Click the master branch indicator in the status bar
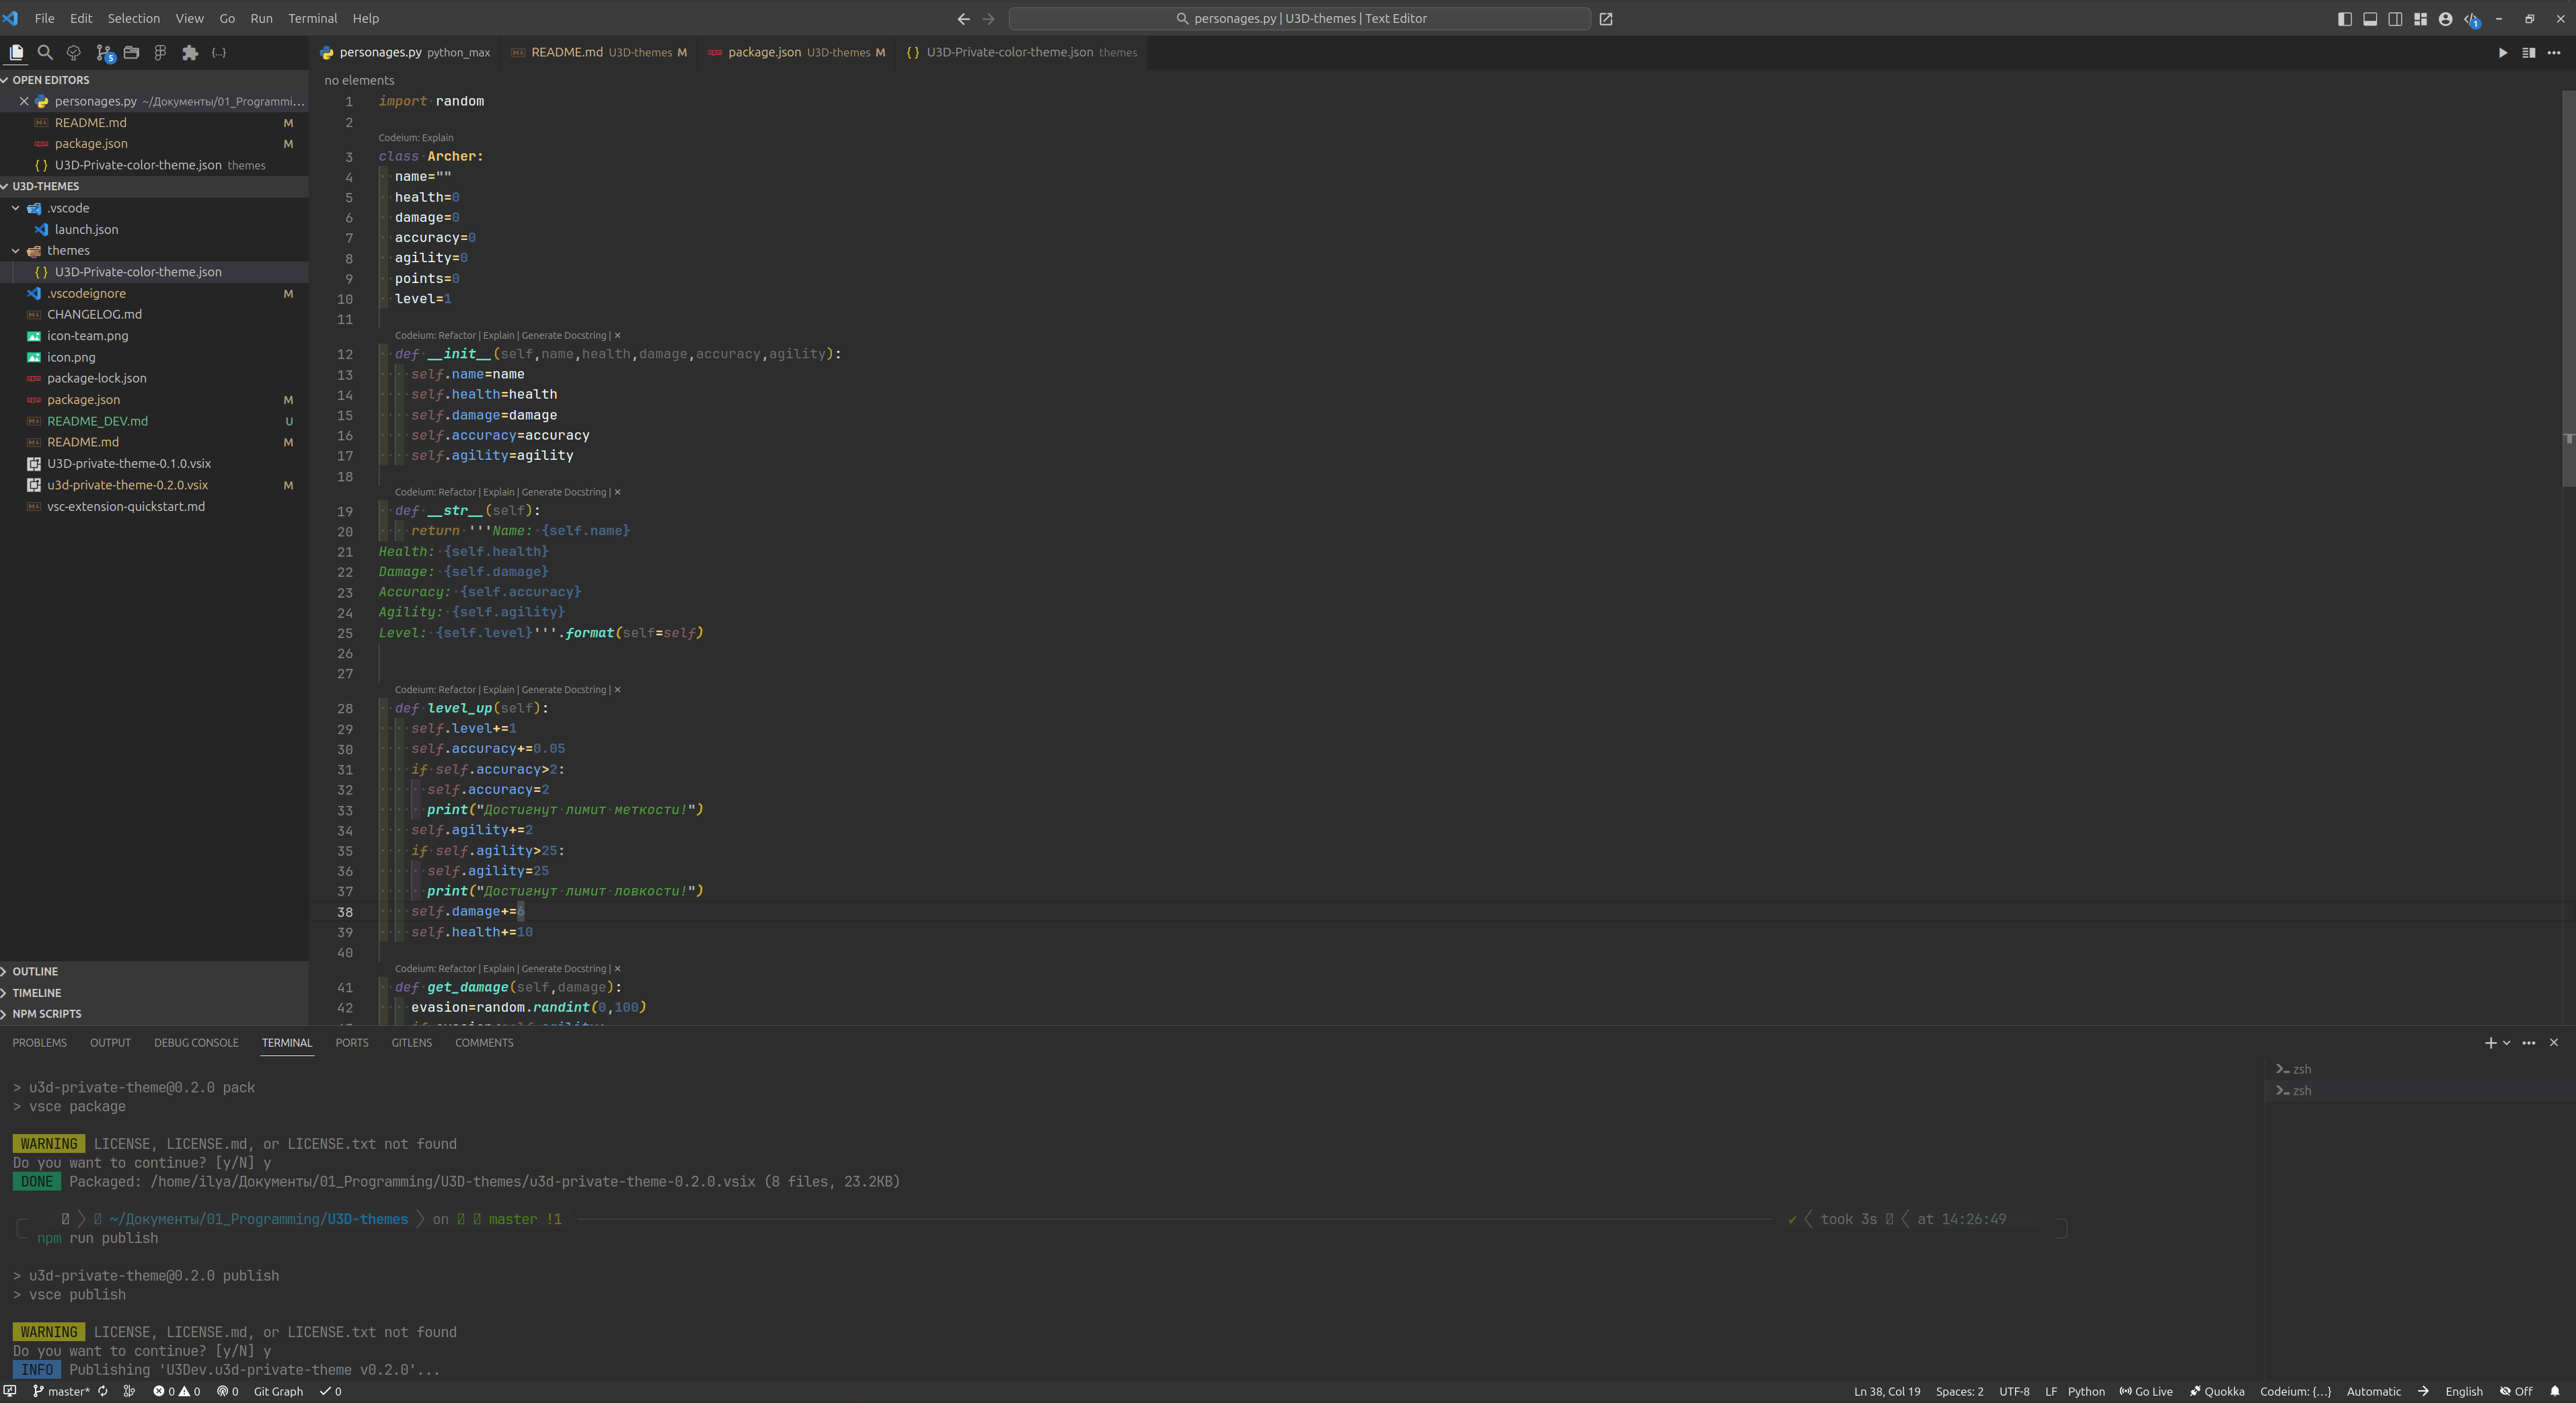2576x1403 pixels. click(61, 1391)
